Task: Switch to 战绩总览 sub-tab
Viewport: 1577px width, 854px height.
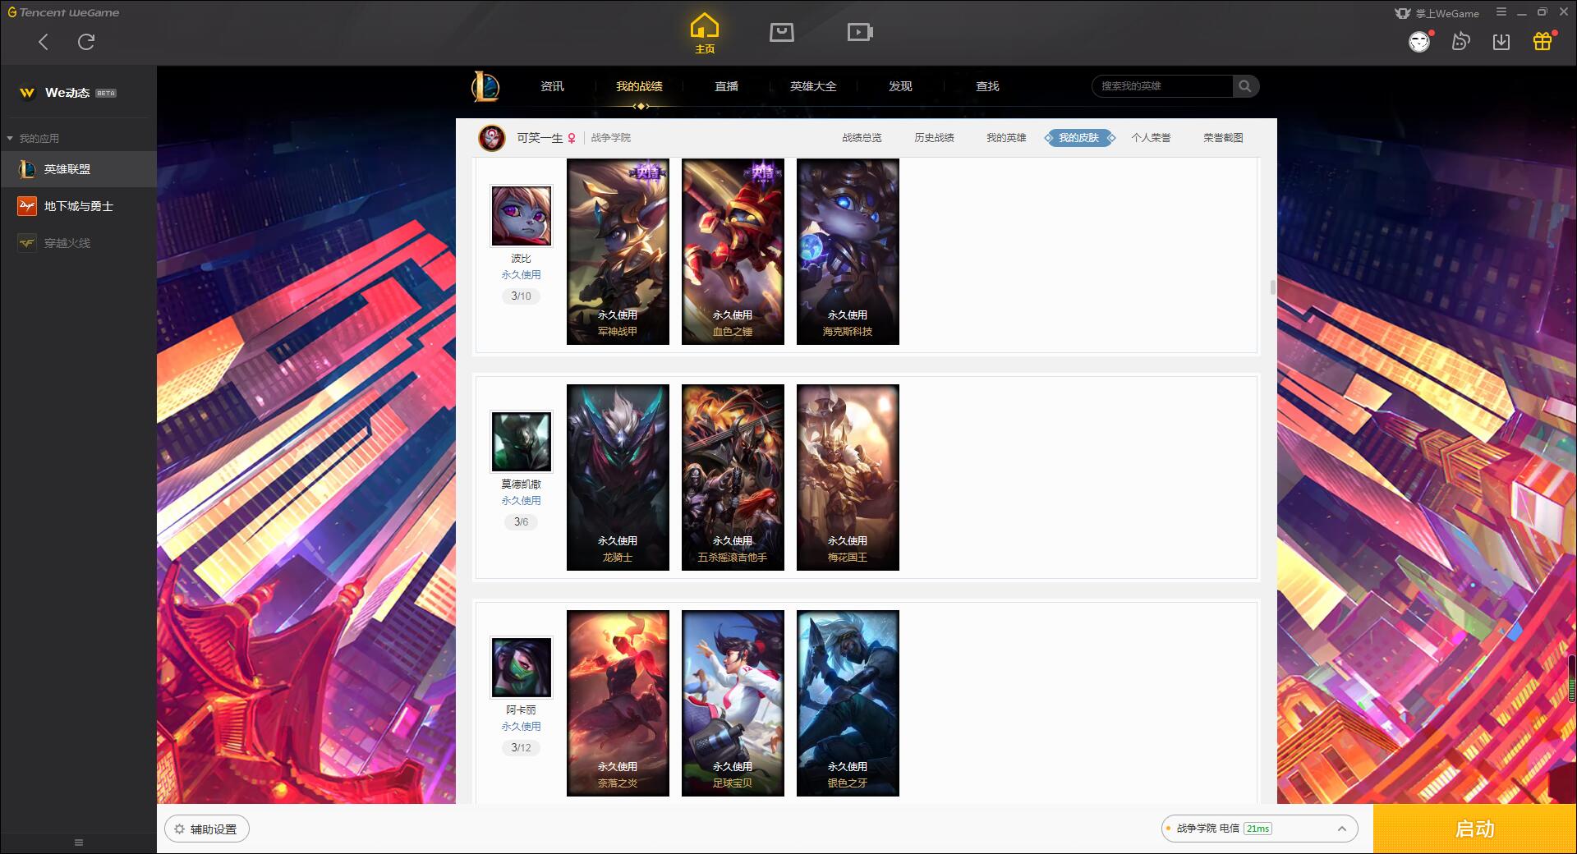Action: click(862, 138)
